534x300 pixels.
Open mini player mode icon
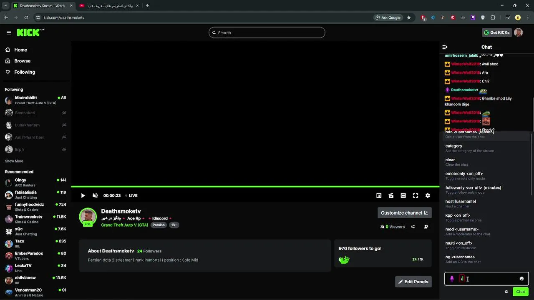tap(379, 195)
